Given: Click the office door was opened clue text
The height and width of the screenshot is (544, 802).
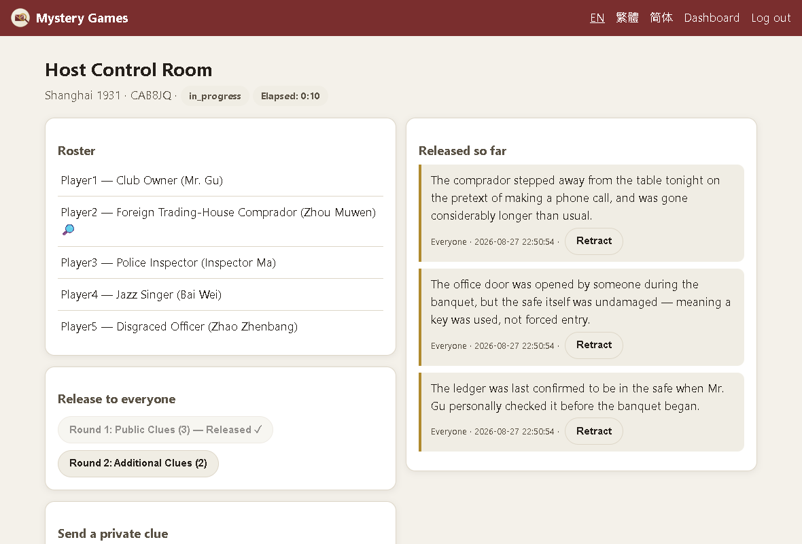Looking at the screenshot, I should [580, 302].
